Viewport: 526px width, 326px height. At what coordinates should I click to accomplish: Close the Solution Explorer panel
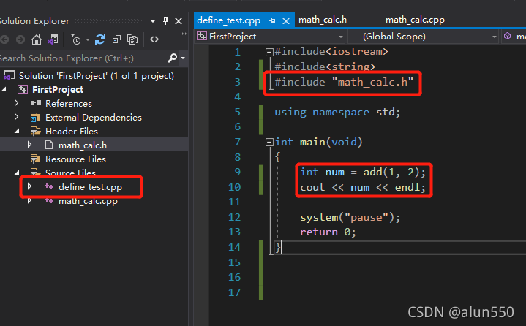179,21
